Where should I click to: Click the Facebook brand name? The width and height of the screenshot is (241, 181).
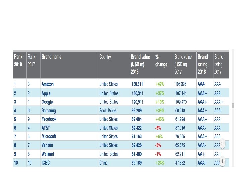pyautogui.click(x=49, y=119)
